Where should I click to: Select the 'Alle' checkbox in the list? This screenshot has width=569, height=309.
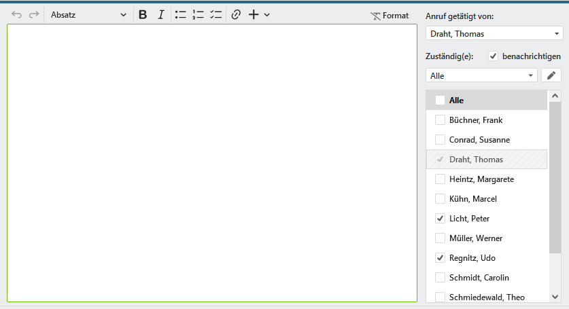(440, 100)
